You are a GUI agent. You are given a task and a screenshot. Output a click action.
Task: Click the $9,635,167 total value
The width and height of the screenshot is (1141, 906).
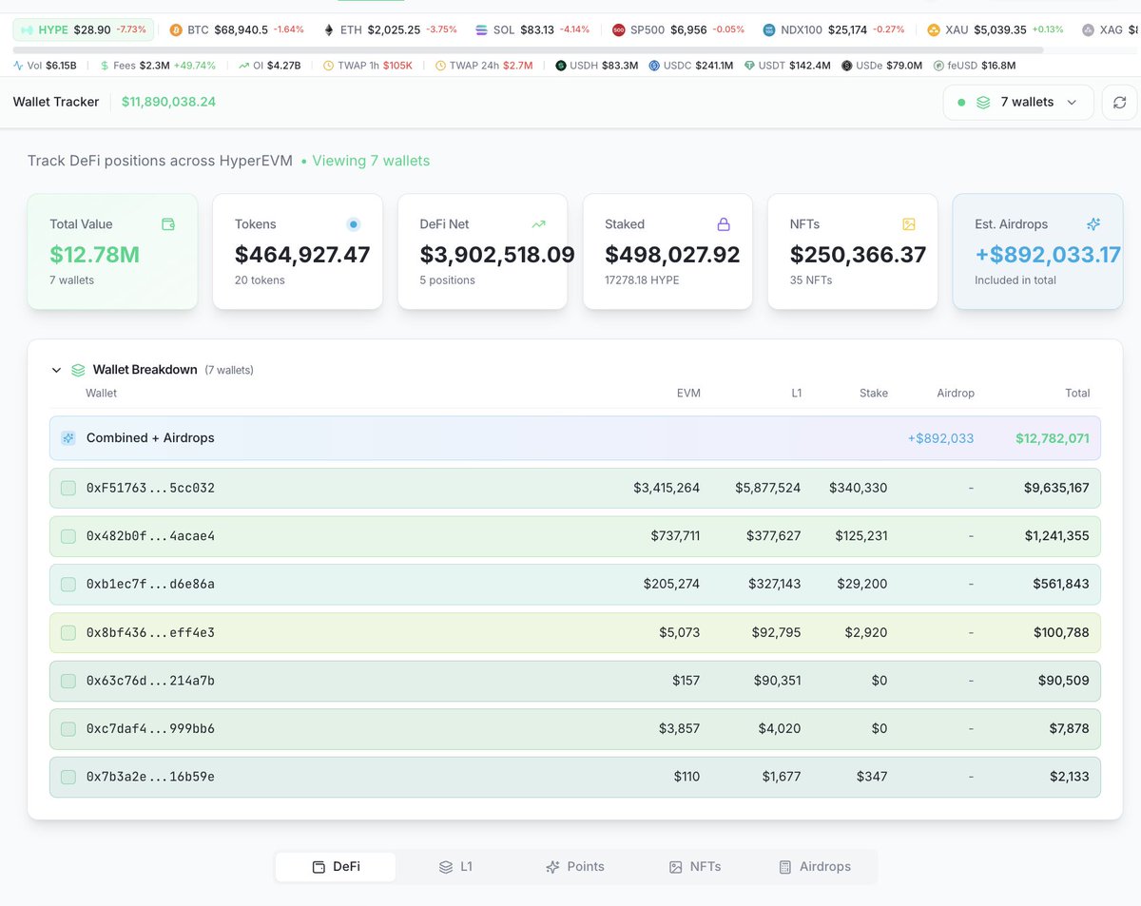click(x=1056, y=488)
